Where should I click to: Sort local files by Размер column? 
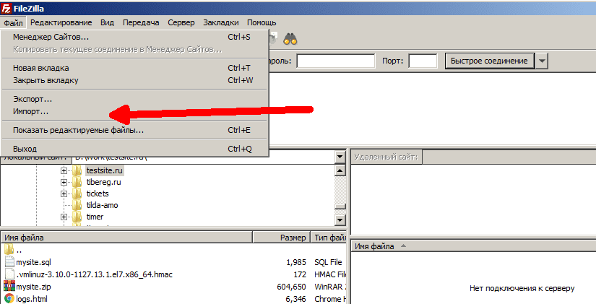point(282,238)
